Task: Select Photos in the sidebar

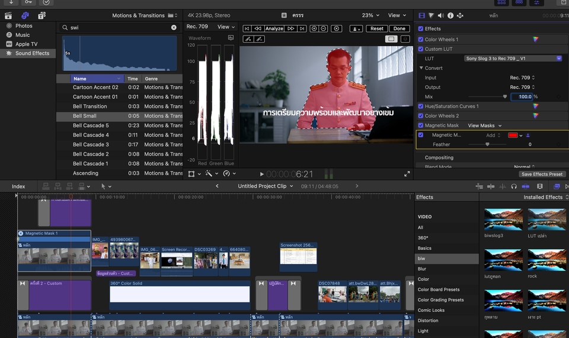Action: click(24, 25)
